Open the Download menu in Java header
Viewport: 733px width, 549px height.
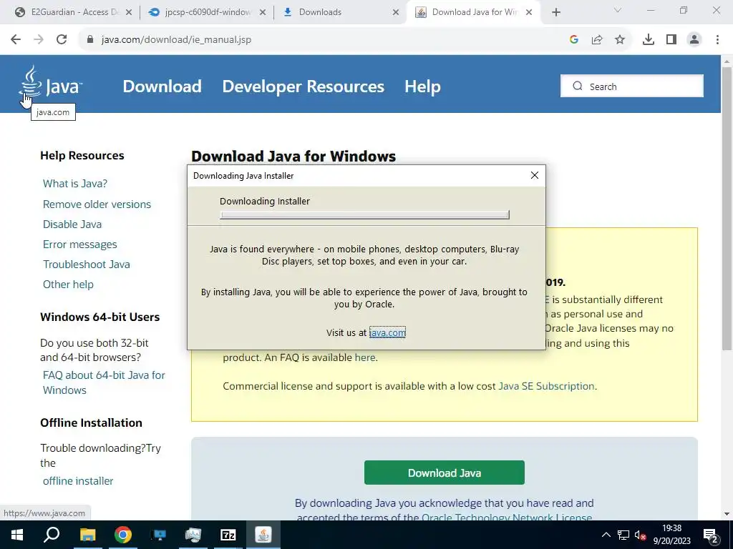pyautogui.click(x=162, y=86)
